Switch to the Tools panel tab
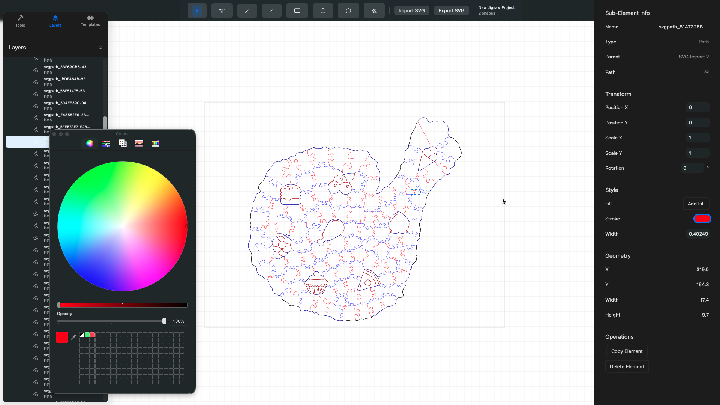 (x=20, y=21)
